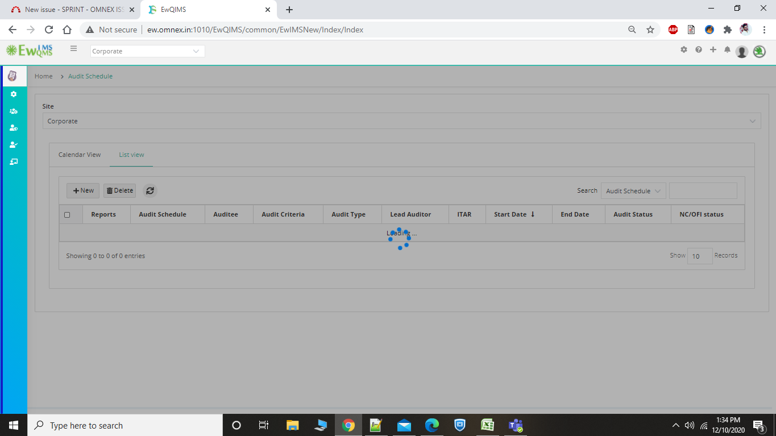Click the EwQIMS logo
This screenshot has height=436, width=776.
tap(30, 51)
